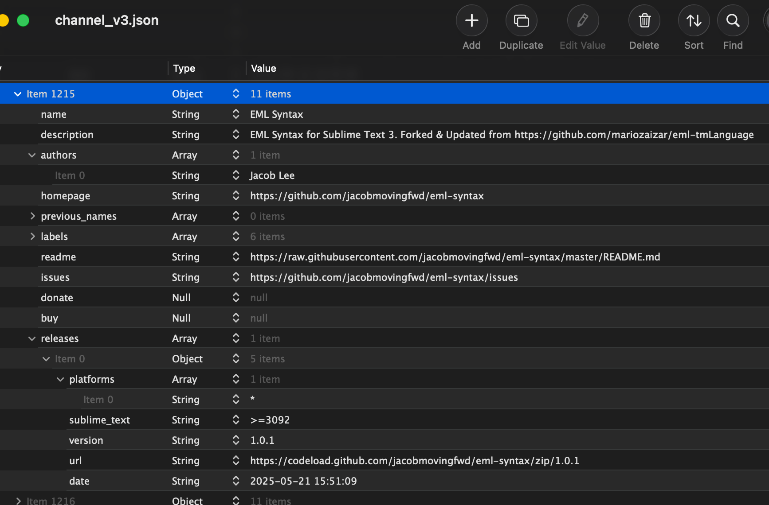The height and width of the screenshot is (505, 769).
Task: Select the Jacob Lee author value
Action: click(272, 175)
